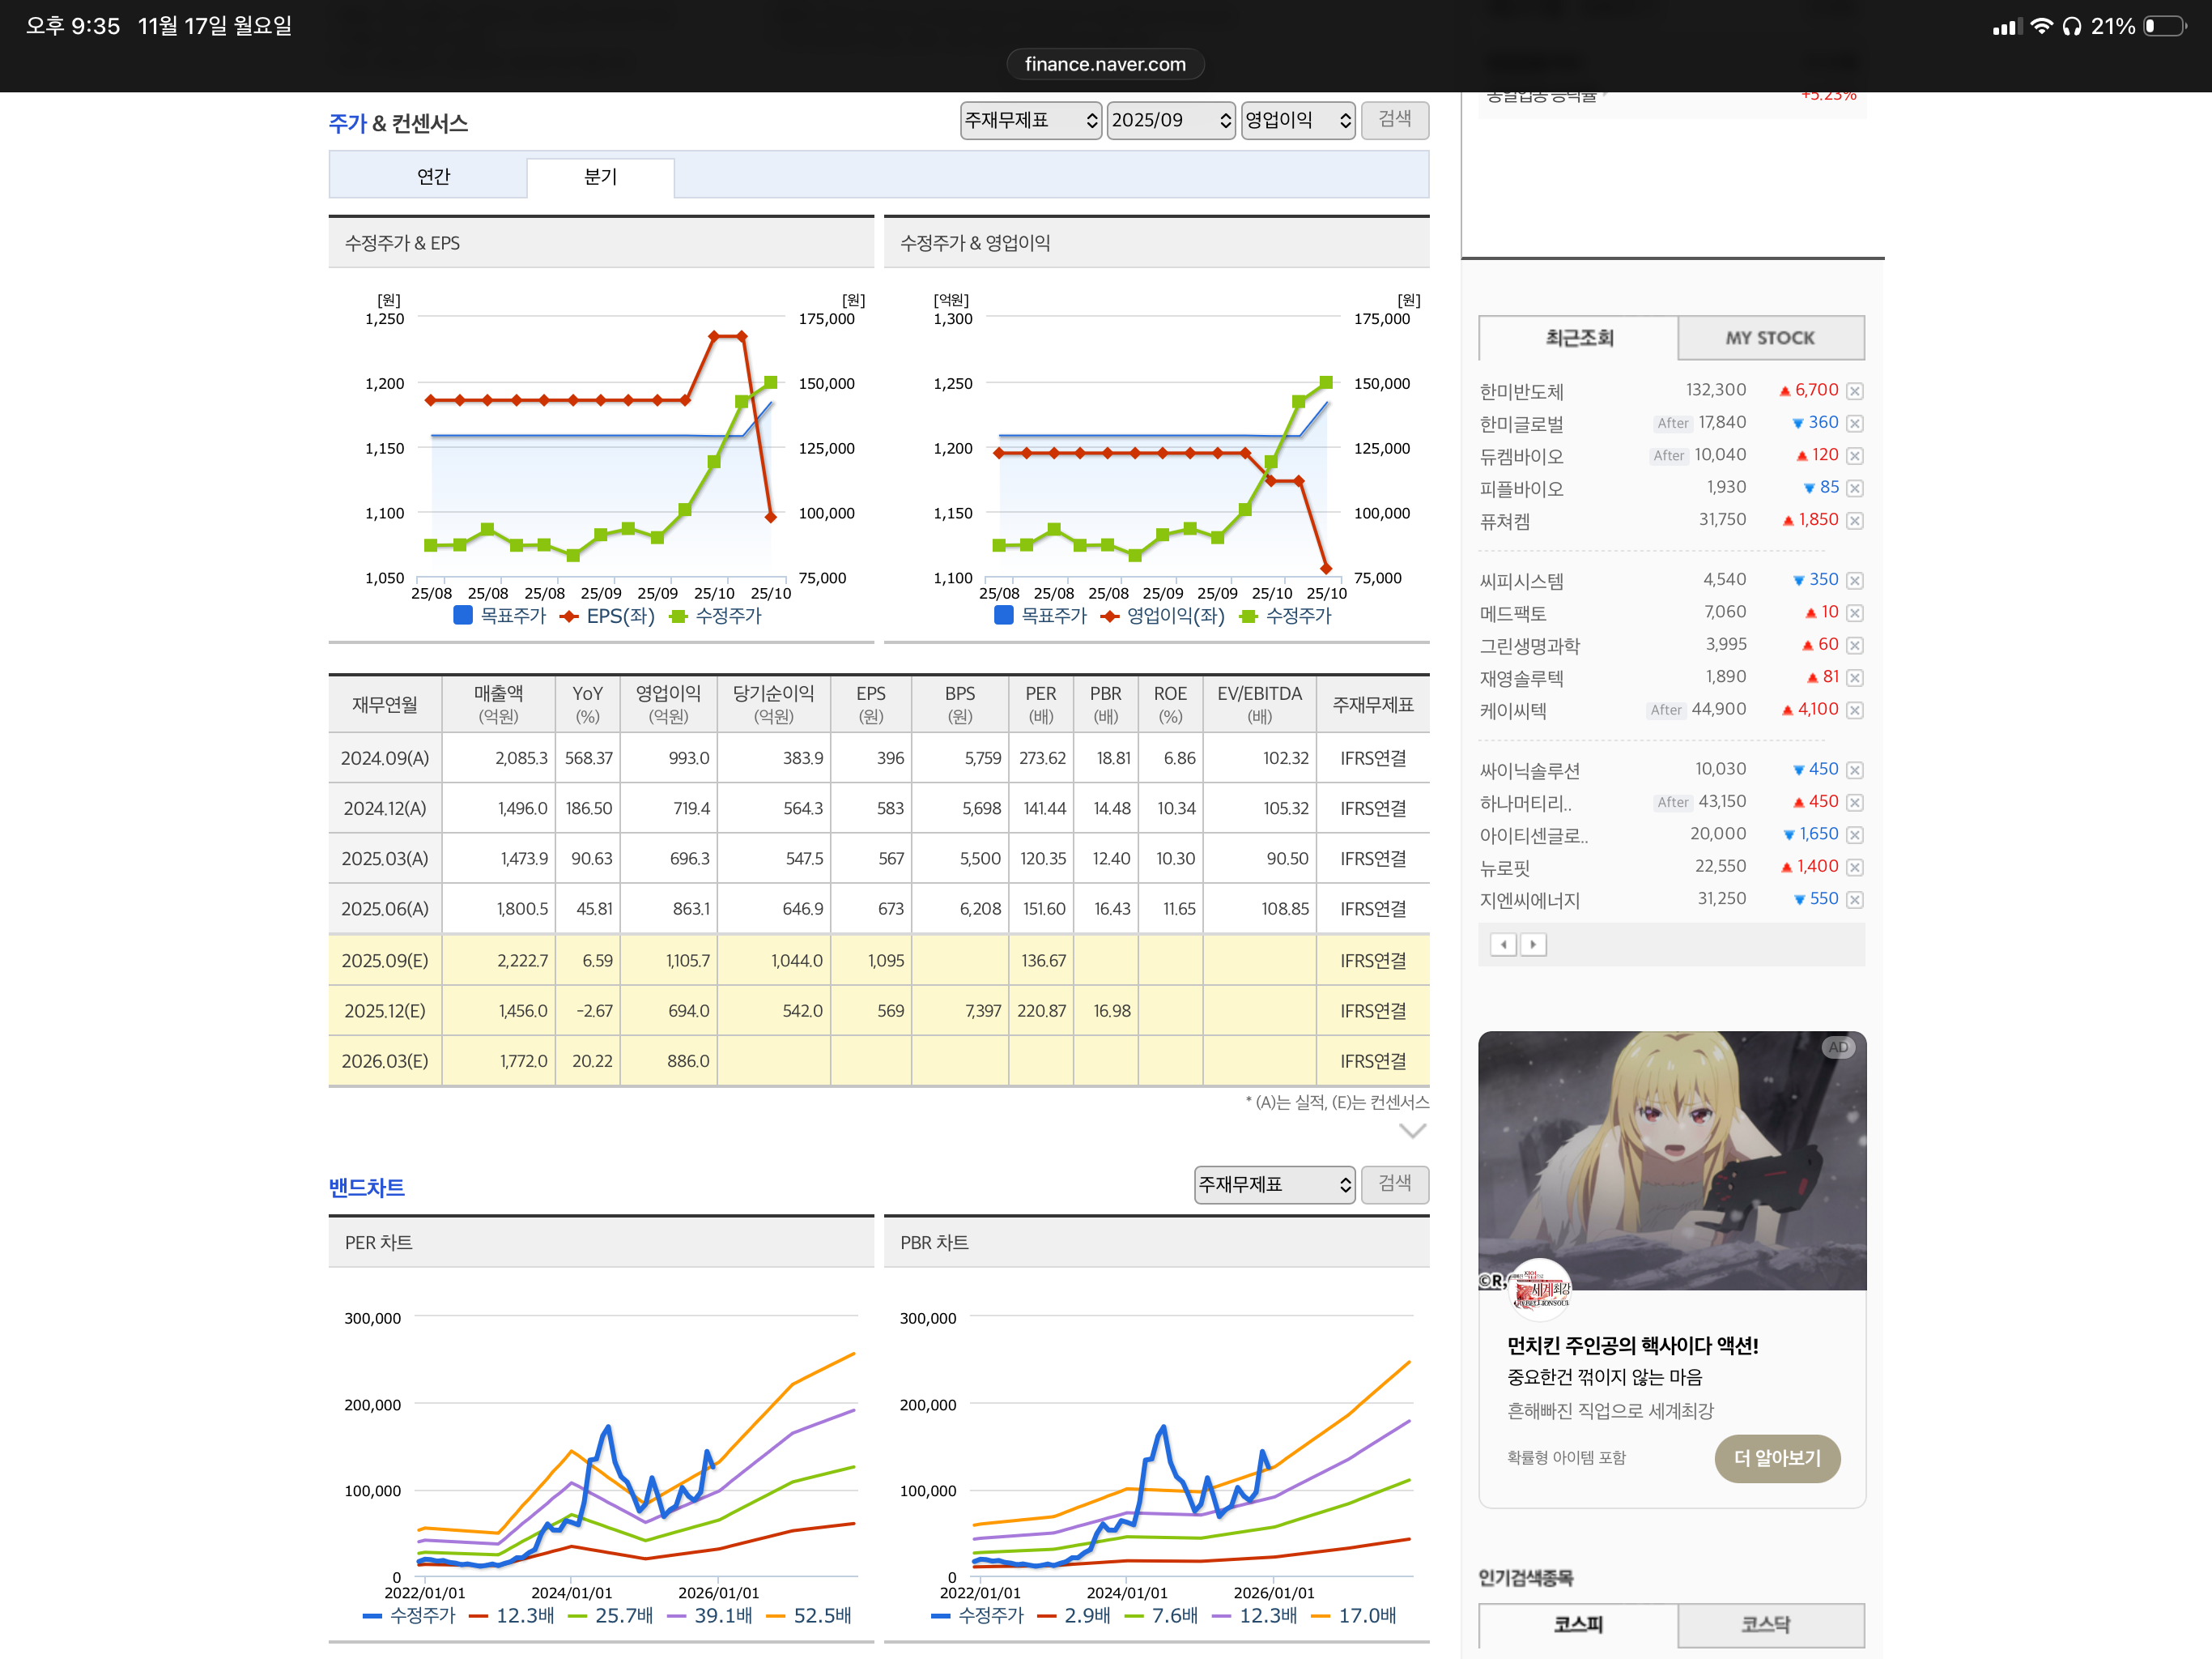2212x1659 pixels.
Task: Switch to the 연간 tab
Action: (x=433, y=177)
